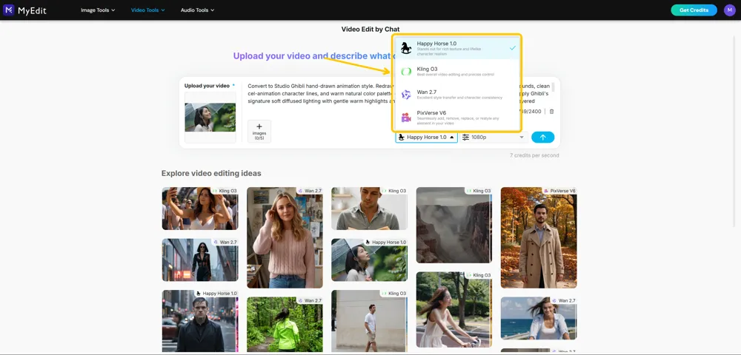Click Kling O3 tag on selfie thumbnail
Viewport: 741px width, 355px height.
225,191
